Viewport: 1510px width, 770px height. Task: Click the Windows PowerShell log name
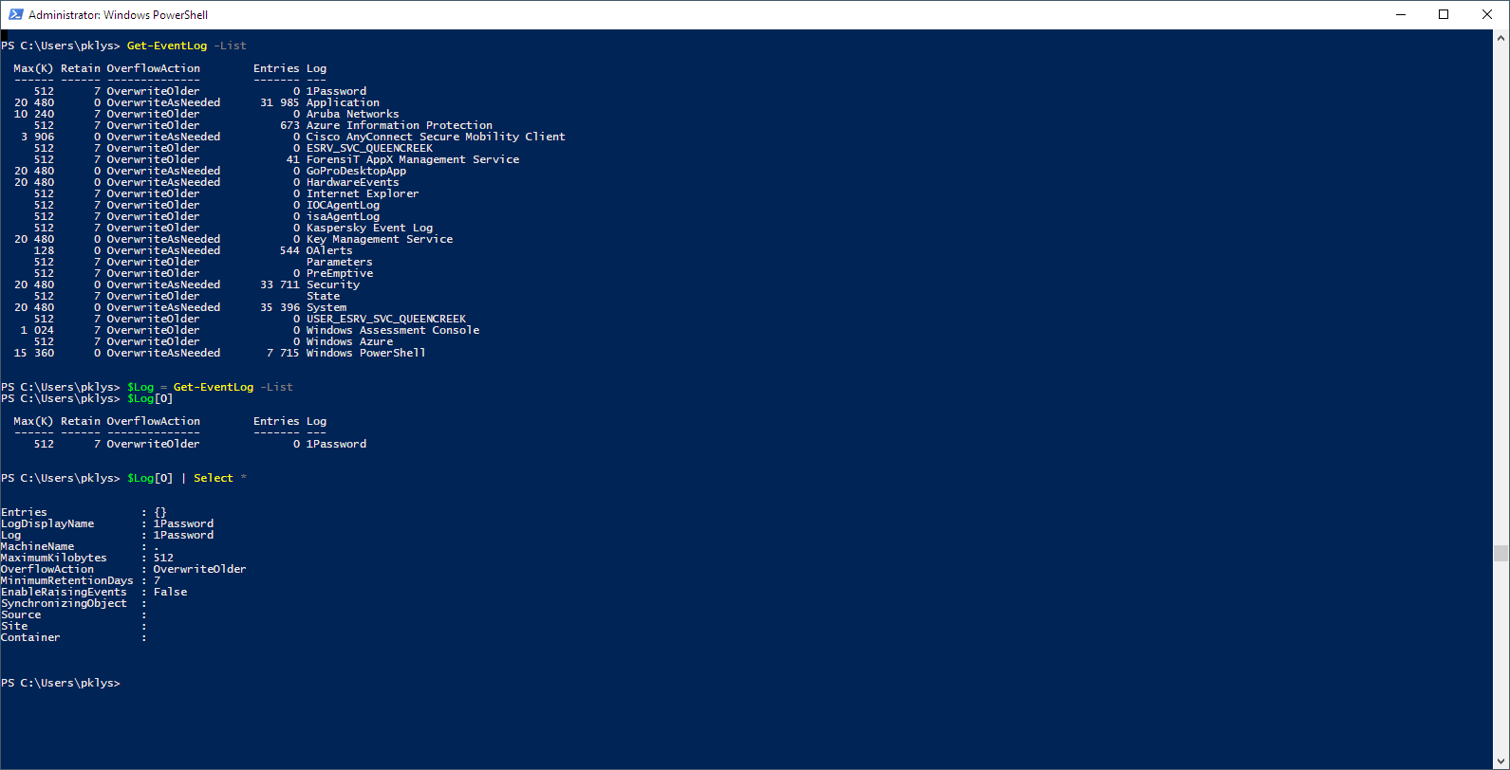(x=364, y=352)
